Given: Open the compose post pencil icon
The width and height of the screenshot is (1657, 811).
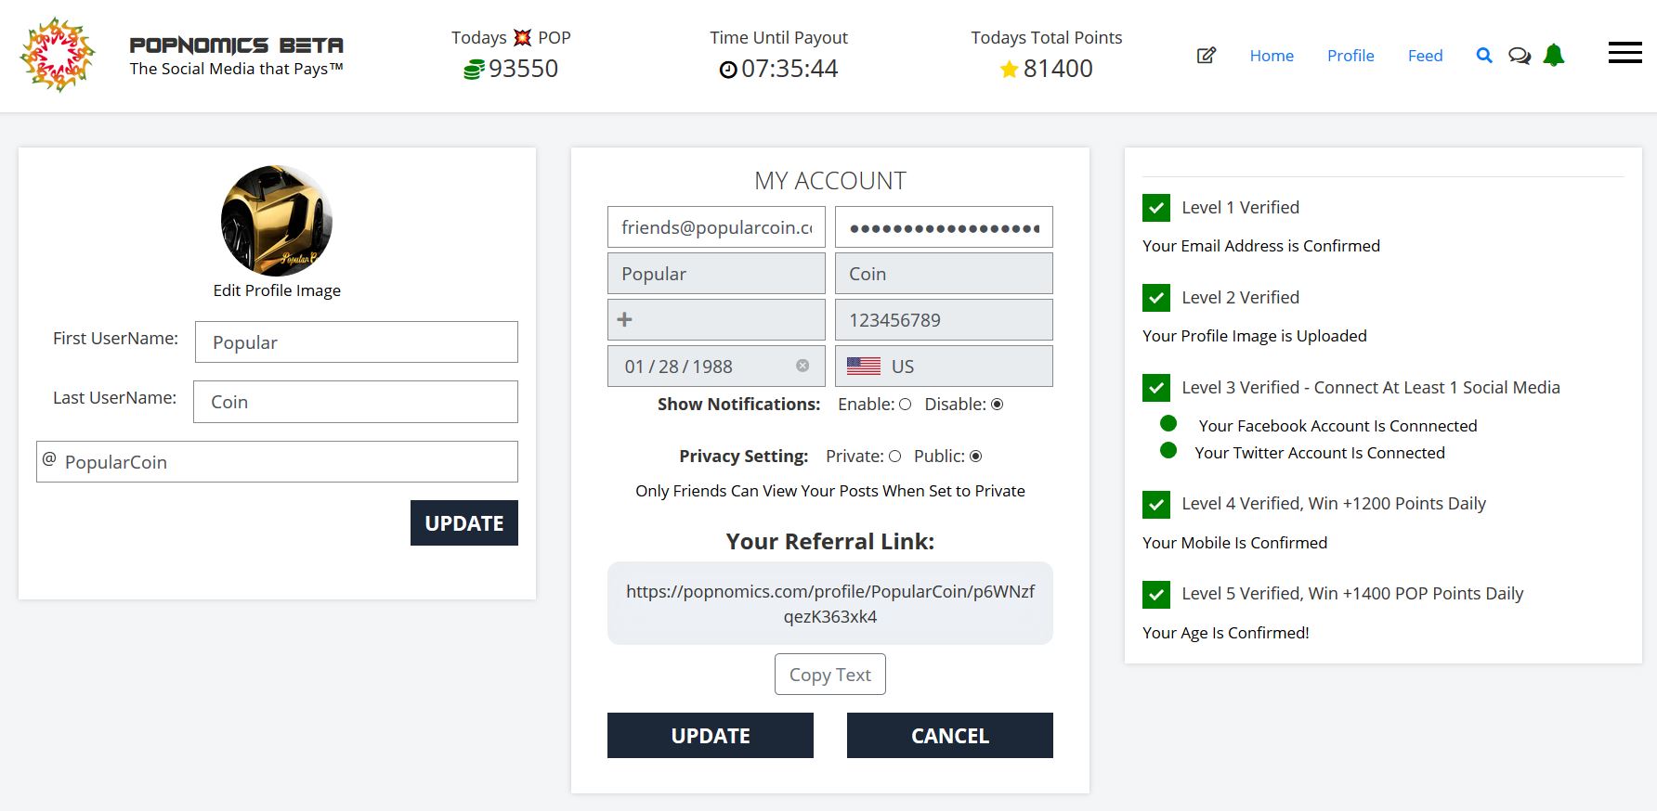Looking at the screenshot, I should [1206, 56].
